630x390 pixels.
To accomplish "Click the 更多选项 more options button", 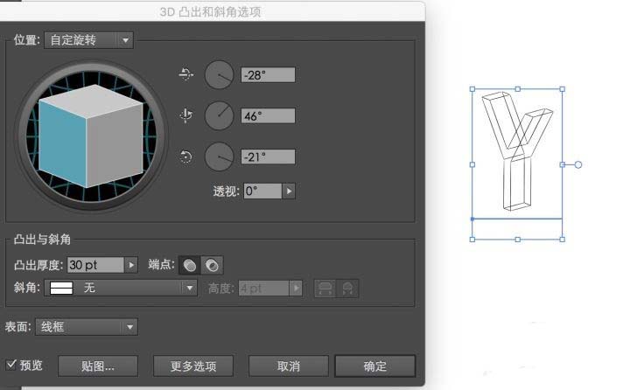I will [193, 366].
